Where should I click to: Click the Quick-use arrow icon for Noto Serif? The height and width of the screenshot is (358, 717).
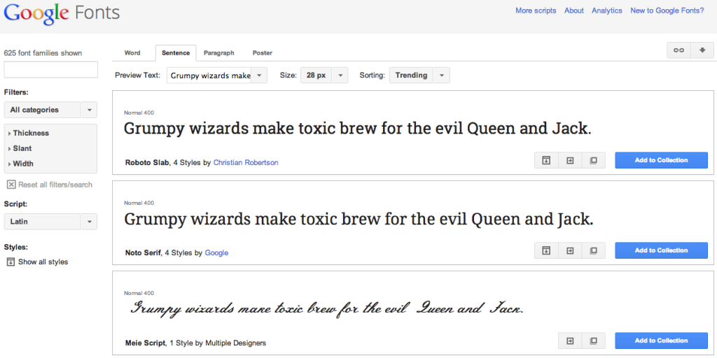pyautogui.click(x=570, y=250)
